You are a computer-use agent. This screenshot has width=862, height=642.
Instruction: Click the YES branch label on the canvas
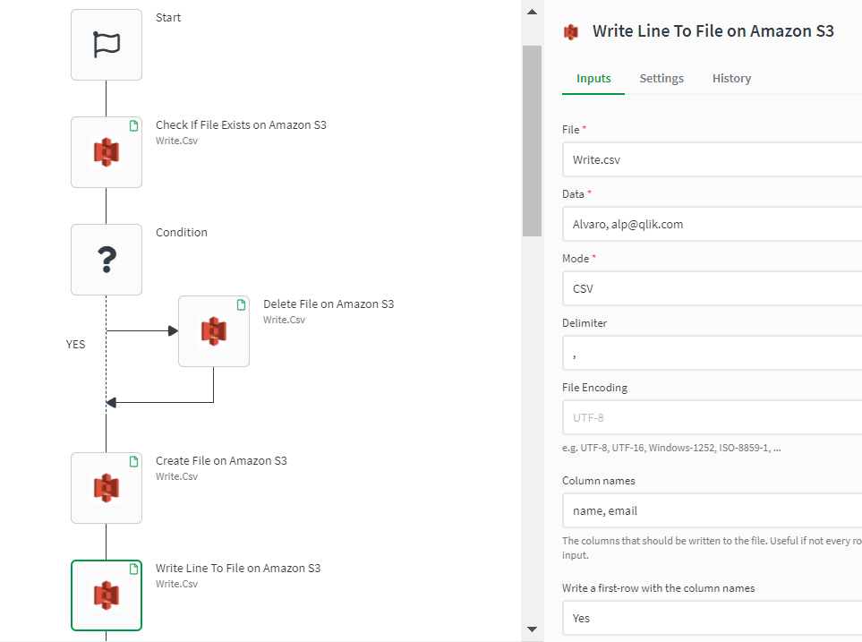point(76,344)
